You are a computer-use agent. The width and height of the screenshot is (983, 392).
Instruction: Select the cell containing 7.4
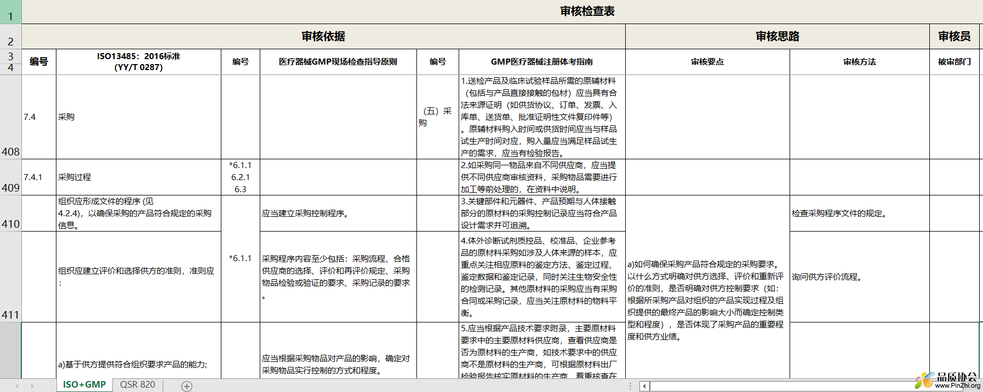[39, 117]
